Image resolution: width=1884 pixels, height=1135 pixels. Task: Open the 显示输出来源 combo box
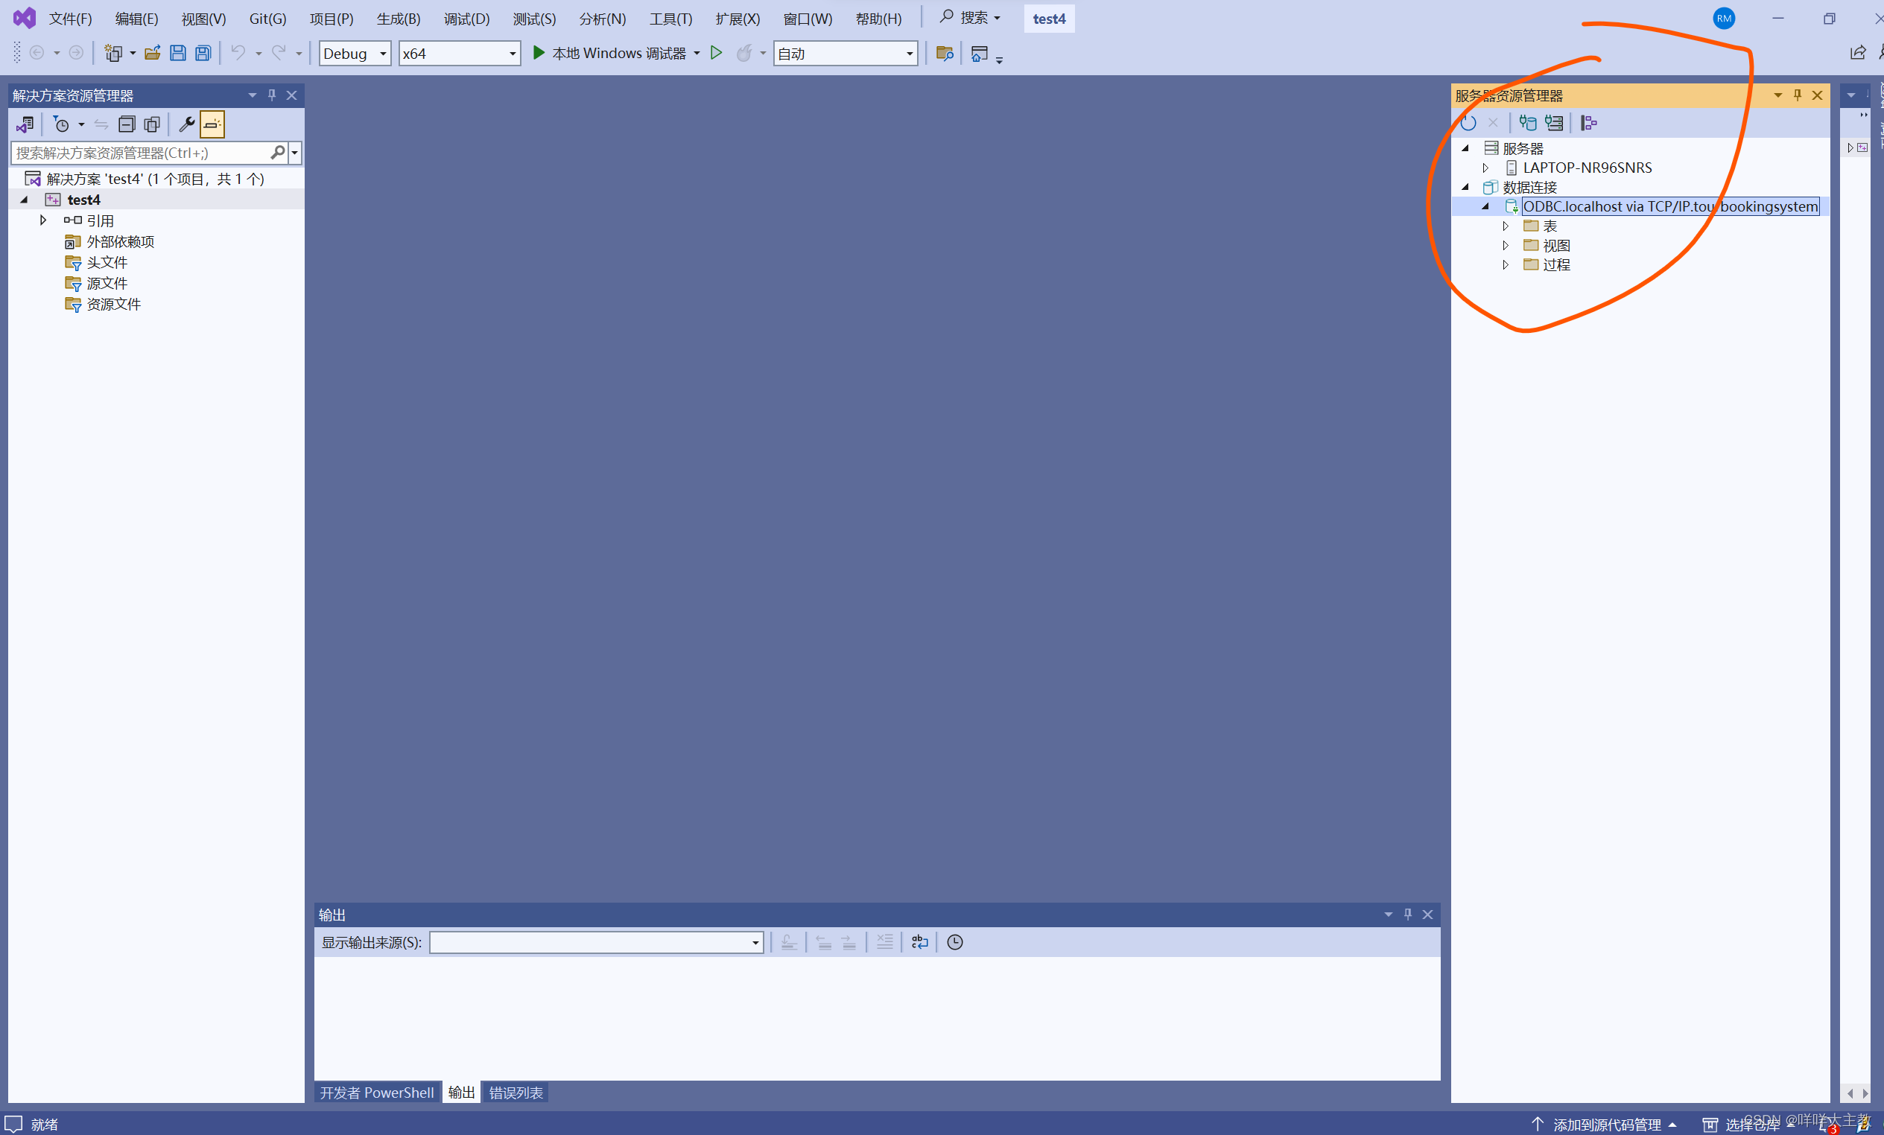point(596,942)
